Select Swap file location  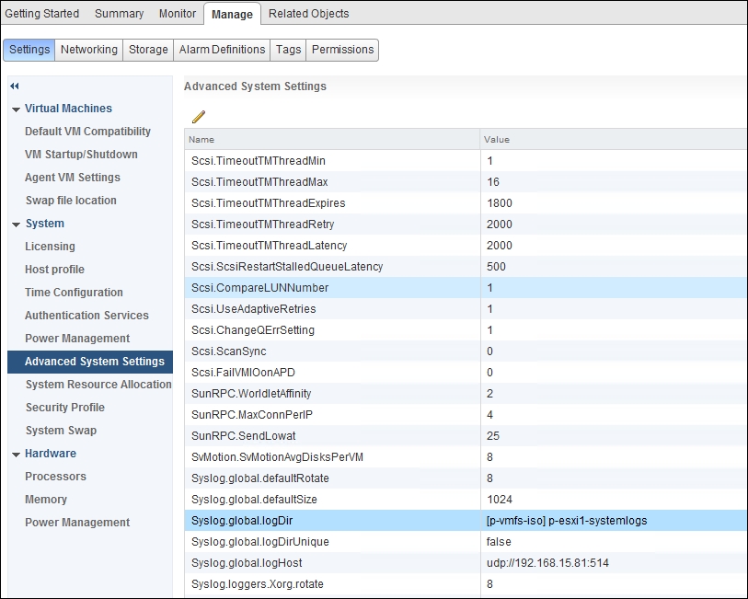pyautogui.click(x=71, y=201)
